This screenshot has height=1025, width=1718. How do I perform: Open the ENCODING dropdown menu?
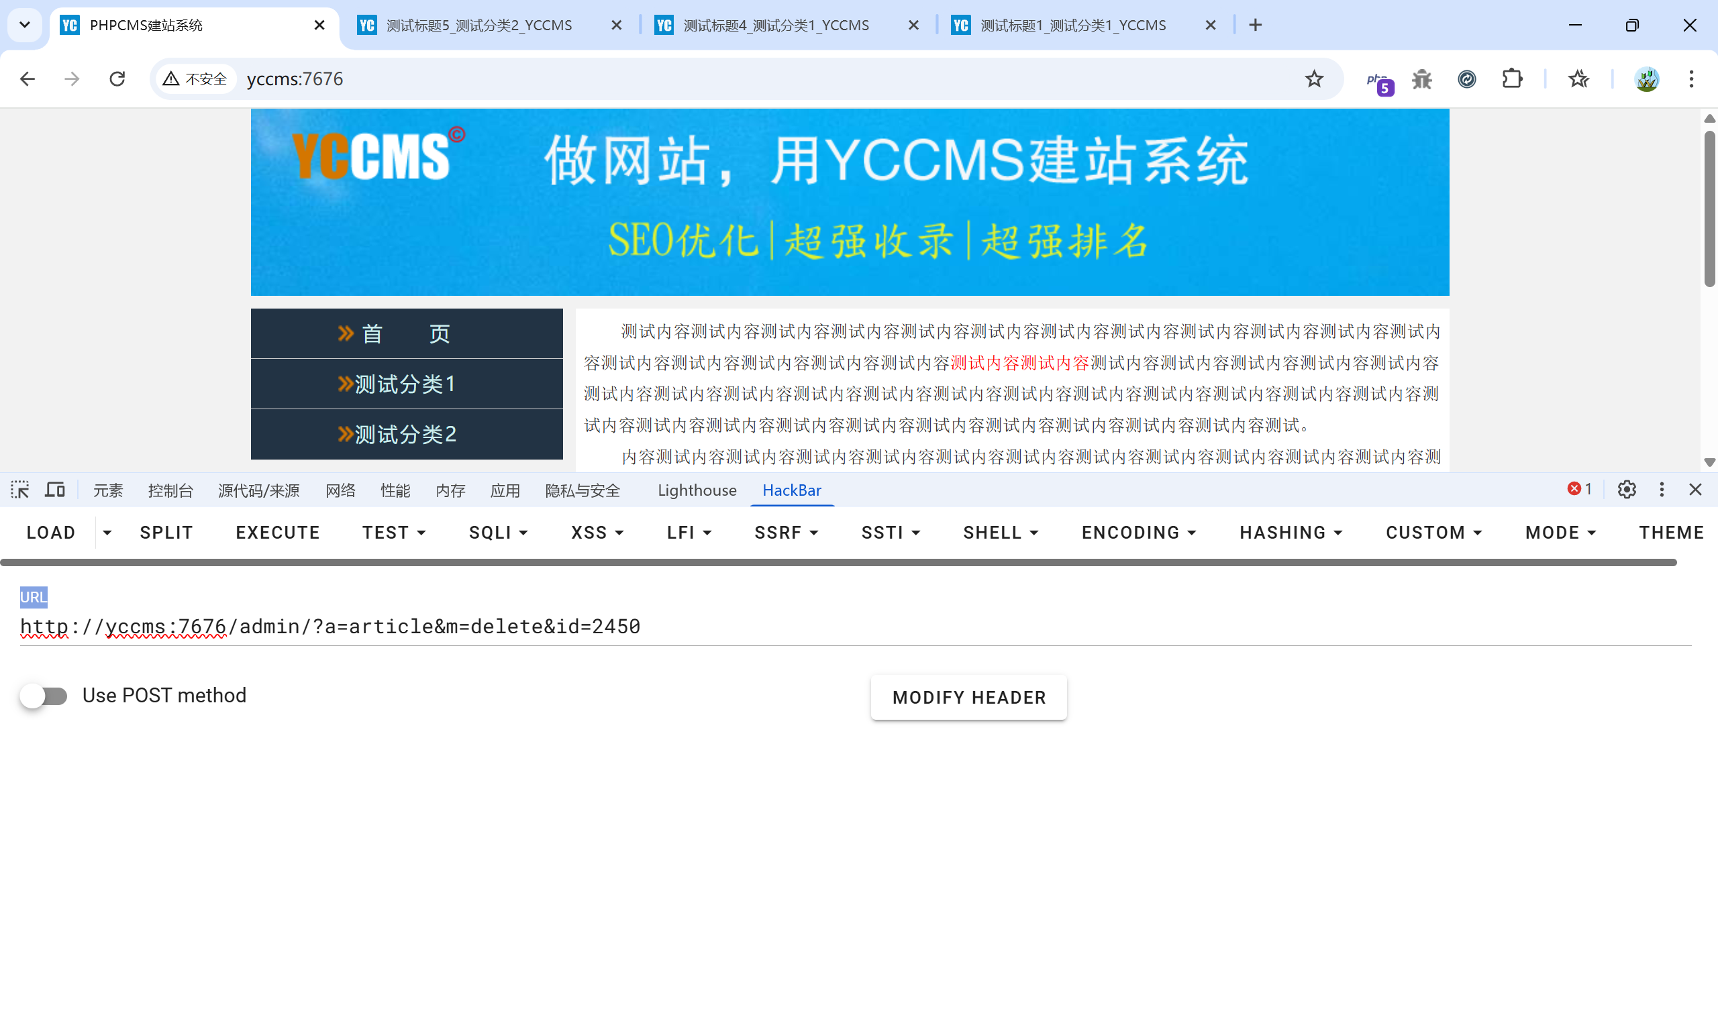(1138, 533)
